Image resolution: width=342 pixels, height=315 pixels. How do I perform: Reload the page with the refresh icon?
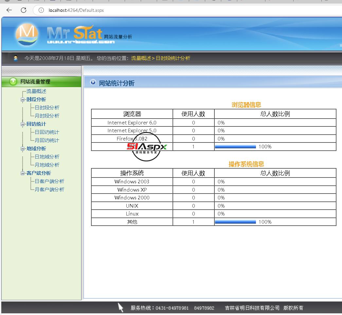click(x=24, y=10)
